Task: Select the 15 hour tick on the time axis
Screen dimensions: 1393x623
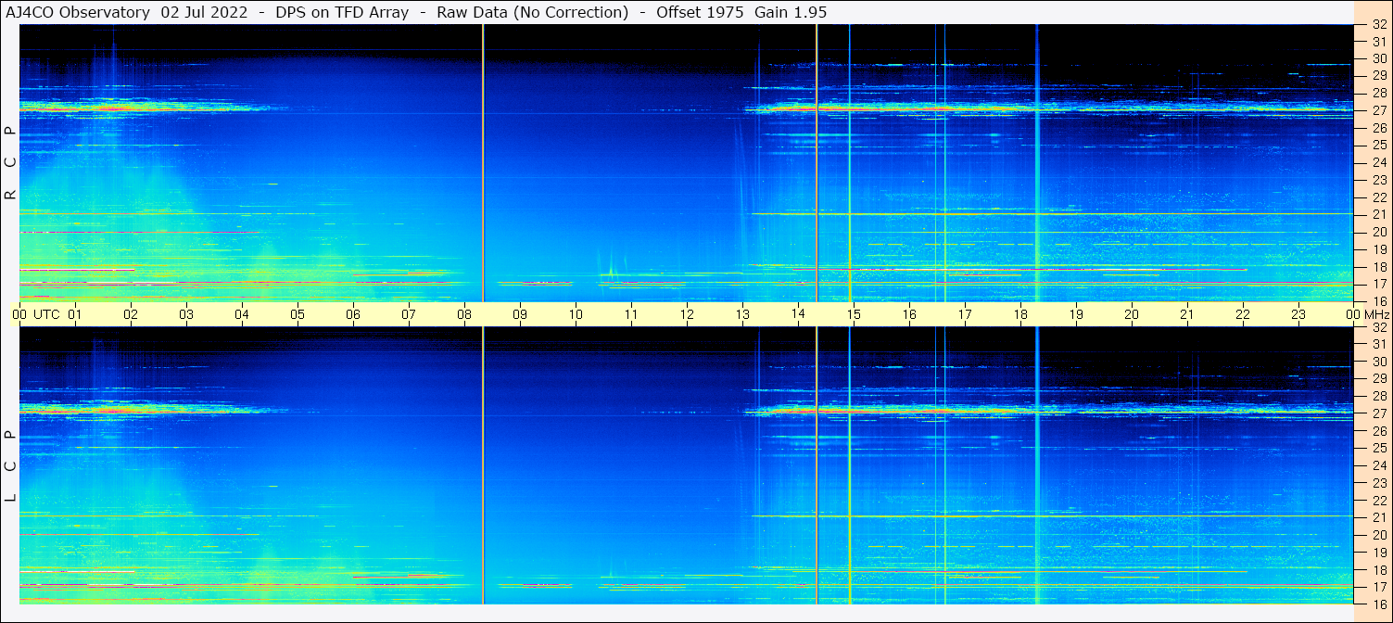Action: pos(854,314)
